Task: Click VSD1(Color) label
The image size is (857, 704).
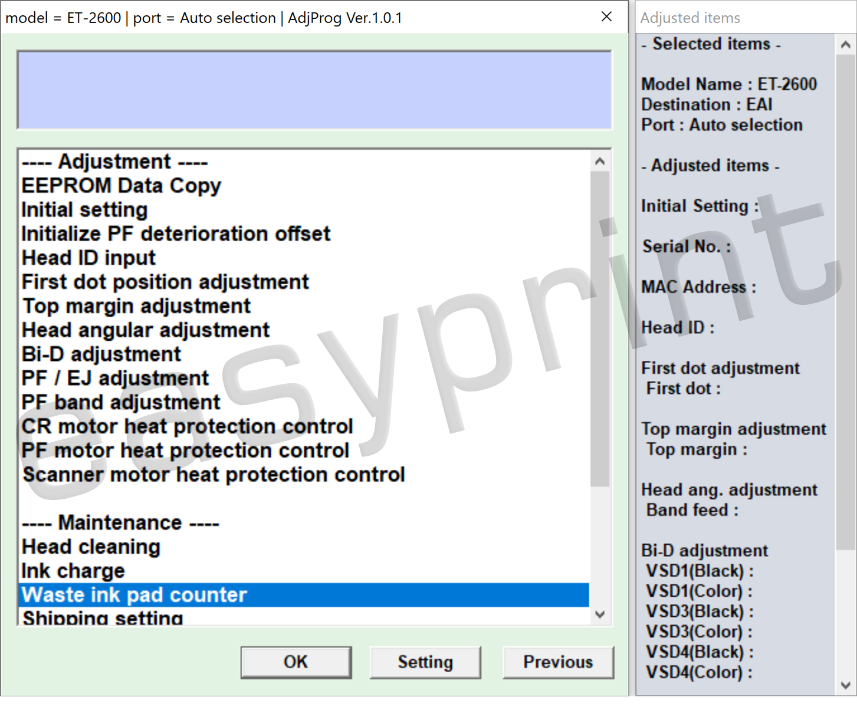Action: [x=699, y=591]
